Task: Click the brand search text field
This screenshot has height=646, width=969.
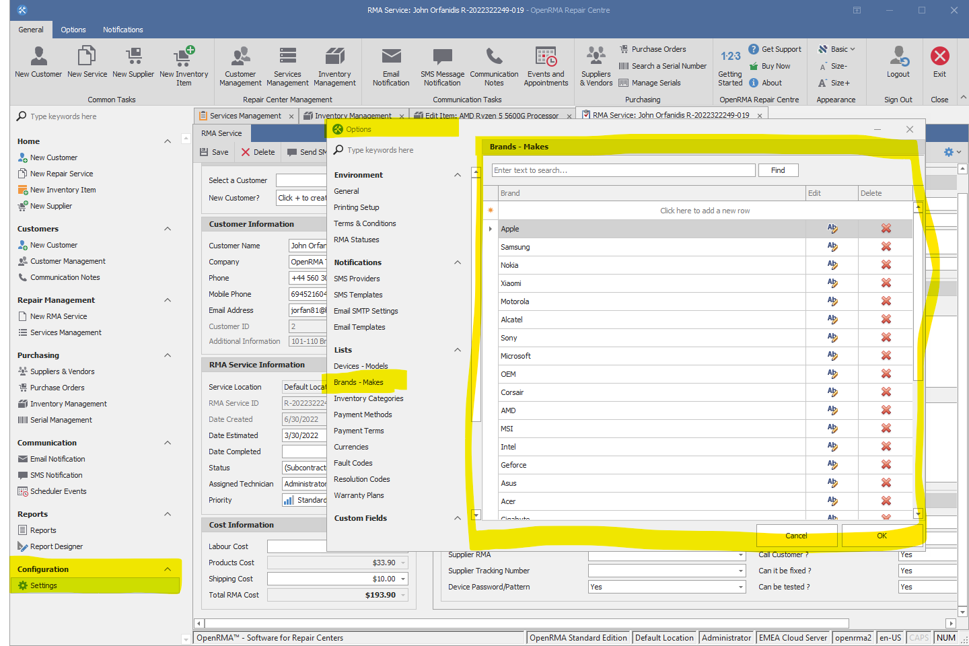Action: [x=624, y=170]
